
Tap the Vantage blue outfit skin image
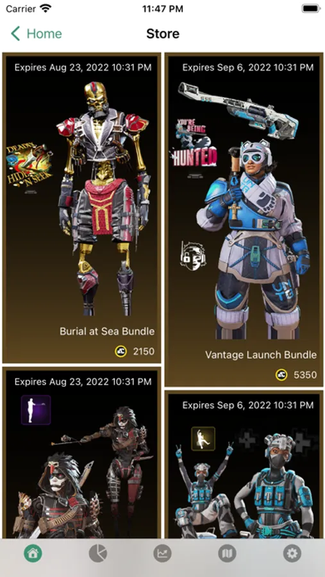coord(253,239)
